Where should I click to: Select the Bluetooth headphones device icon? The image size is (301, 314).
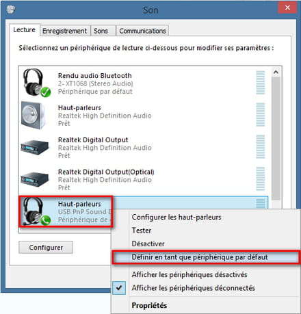coord(36,83)
